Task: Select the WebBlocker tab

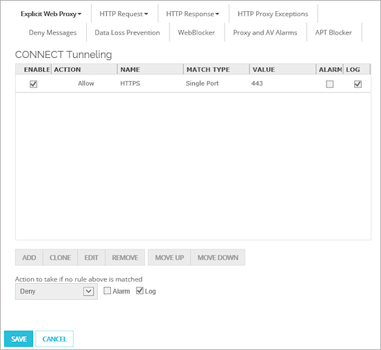Action: [196, 32]
